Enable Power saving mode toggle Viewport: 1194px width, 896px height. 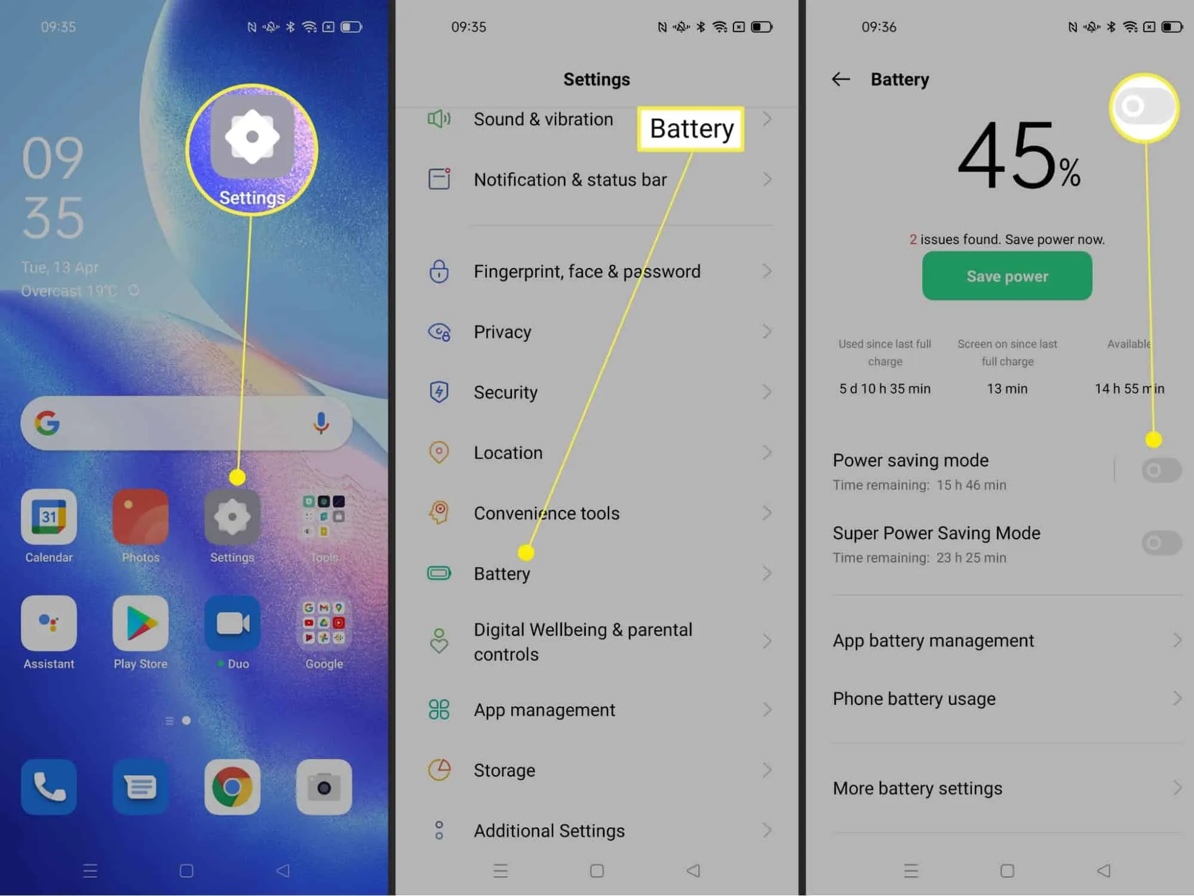[1160, 470]
